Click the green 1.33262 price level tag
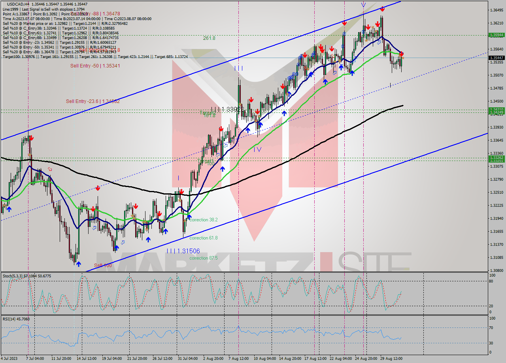Viewport: 506px width, 363px height. click(497, 157)
